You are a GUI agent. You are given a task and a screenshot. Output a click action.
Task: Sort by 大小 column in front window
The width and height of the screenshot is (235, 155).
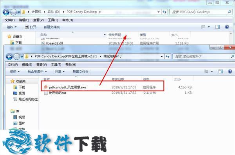[x=177, y=79]
